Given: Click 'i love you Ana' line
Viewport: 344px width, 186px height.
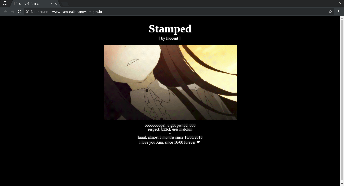Looking at the screenshot, I should coord(169,142).
